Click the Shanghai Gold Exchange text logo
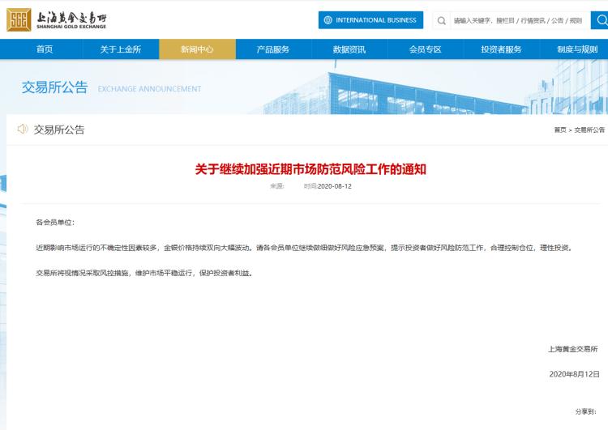 (71, 20)
